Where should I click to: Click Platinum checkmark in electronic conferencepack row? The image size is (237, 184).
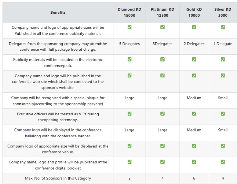click(x=162, y=59)
